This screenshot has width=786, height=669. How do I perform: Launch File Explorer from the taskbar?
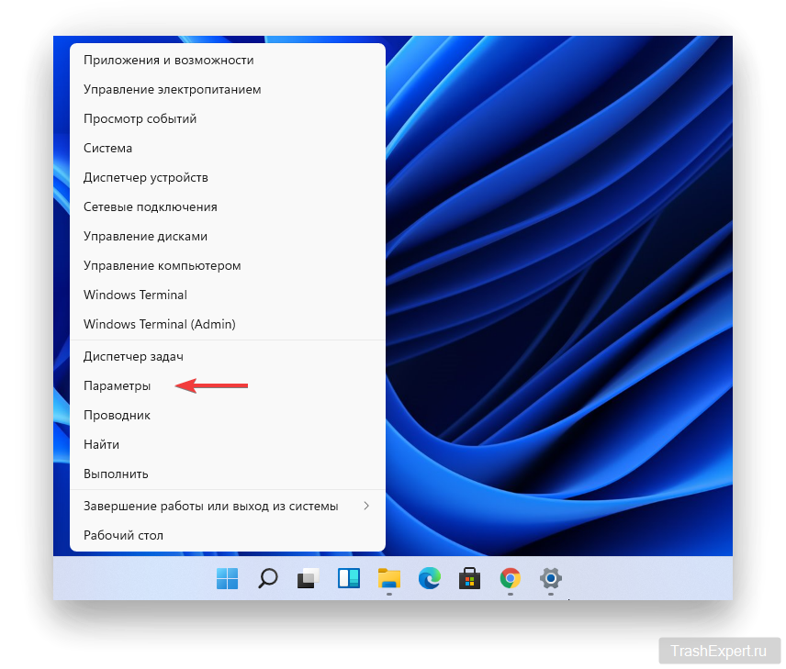[x=389, y=578]
